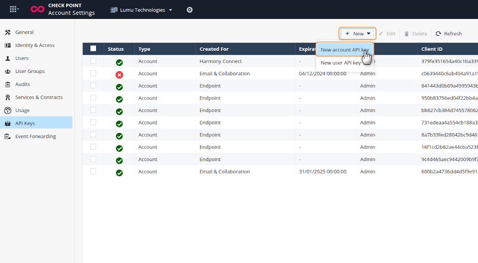Viewport: 478px width, 263px height.
Task: Click the Check Point infinity logo
Action: [x=37, y=9]
